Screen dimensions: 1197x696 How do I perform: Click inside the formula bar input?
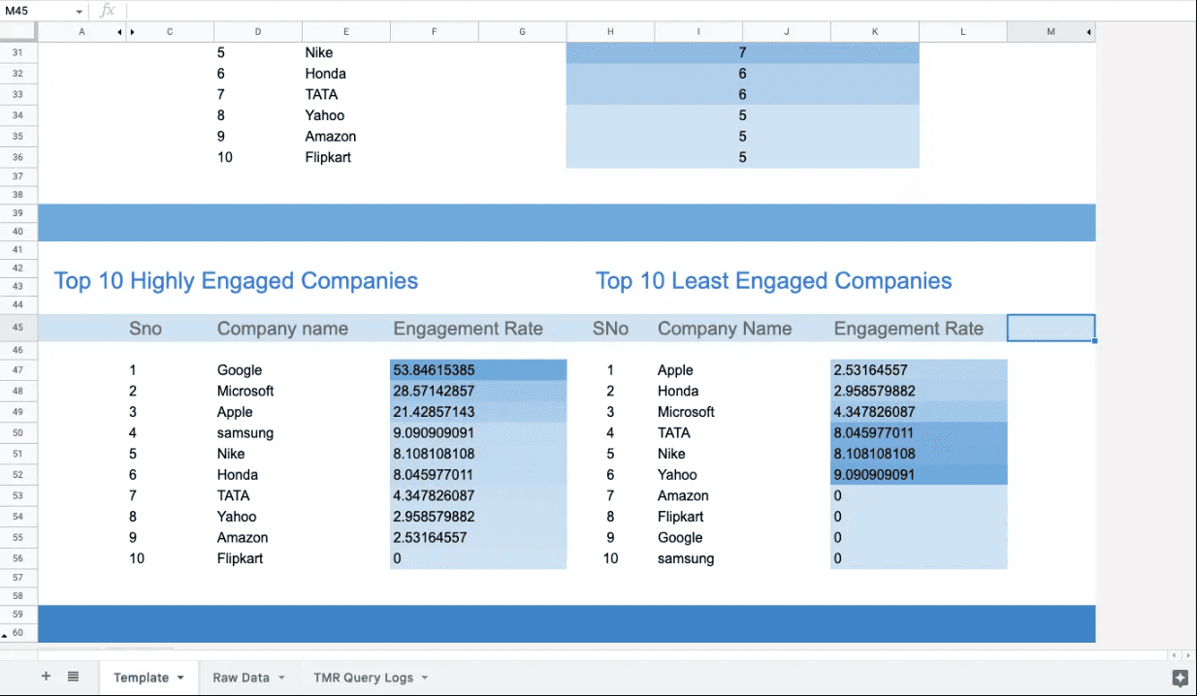tap(660, 11)
